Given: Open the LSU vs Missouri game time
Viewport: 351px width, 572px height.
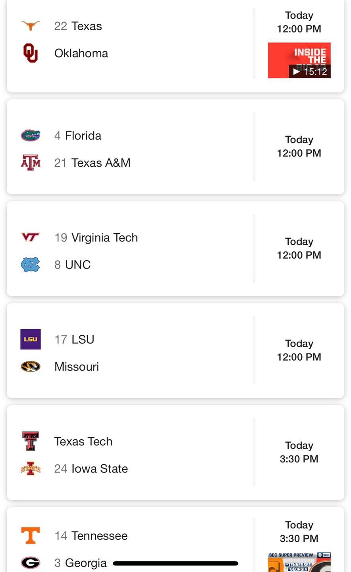Looking at the screenshot, I should [x=299, y=350].
